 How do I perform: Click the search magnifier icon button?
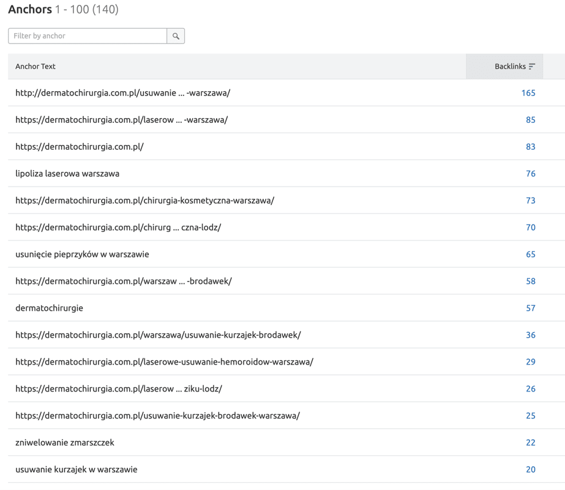[176, 36]
